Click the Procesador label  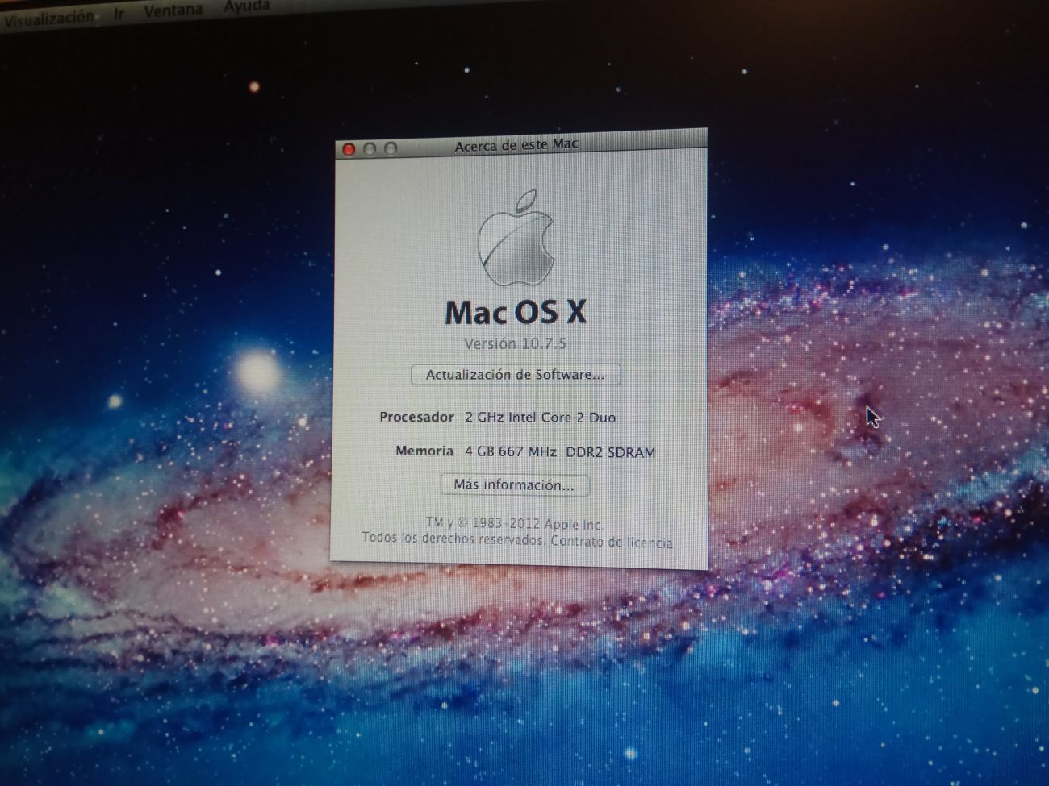click(x=416, y=417)
